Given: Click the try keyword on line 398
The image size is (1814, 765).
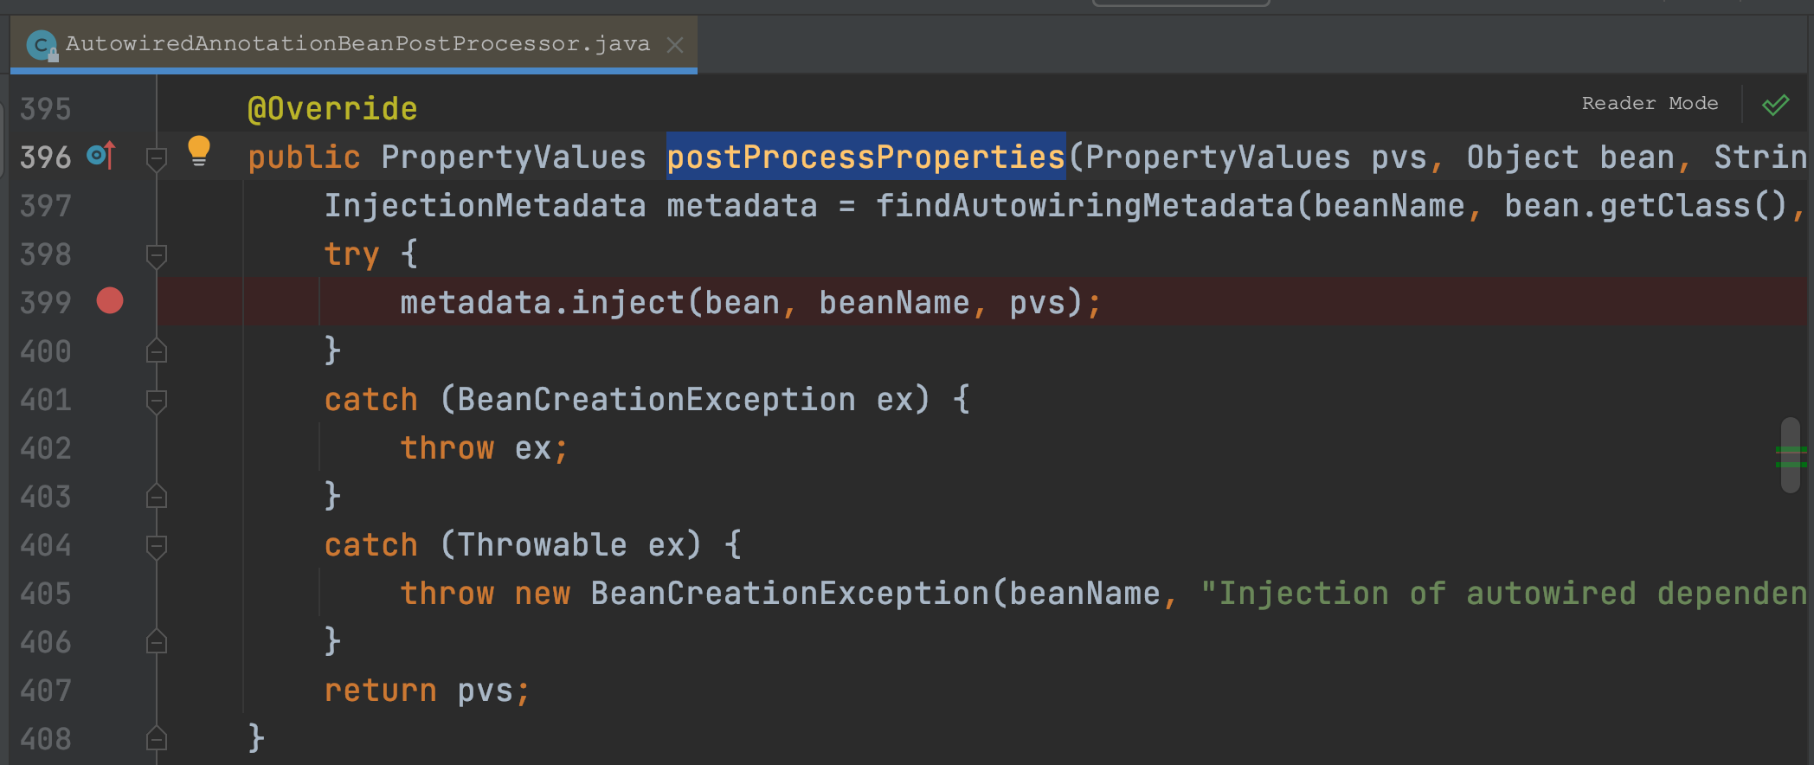Looking at the screenshot, I should coord(351,254).
